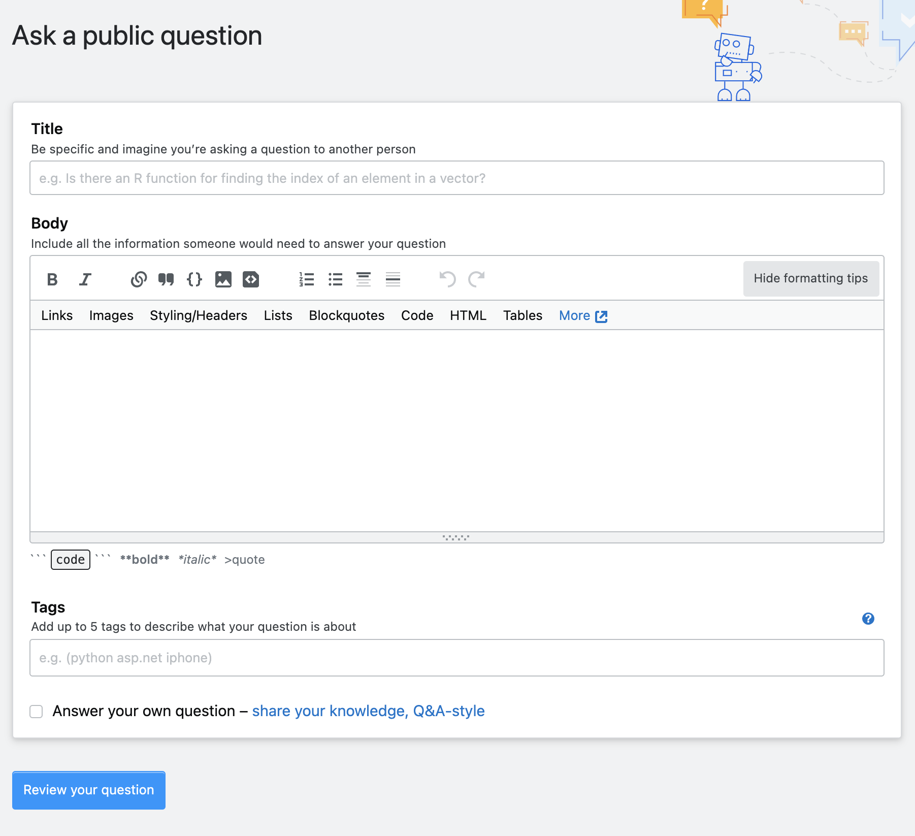Image resolution: width=915 pixels, height=836 pixels.
Task: Open the Blockquotes formatting tip tab
Action: click(347, 315)
